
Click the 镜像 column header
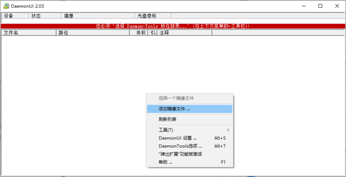[x=98, y=16]
